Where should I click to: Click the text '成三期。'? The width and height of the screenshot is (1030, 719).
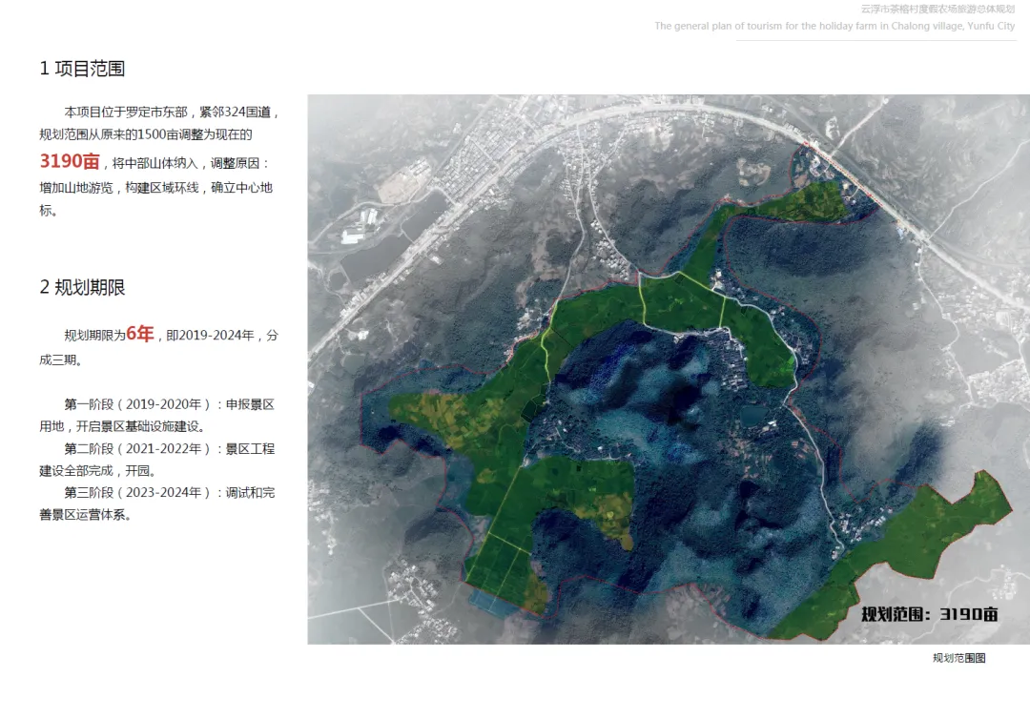tap(60, 359)
